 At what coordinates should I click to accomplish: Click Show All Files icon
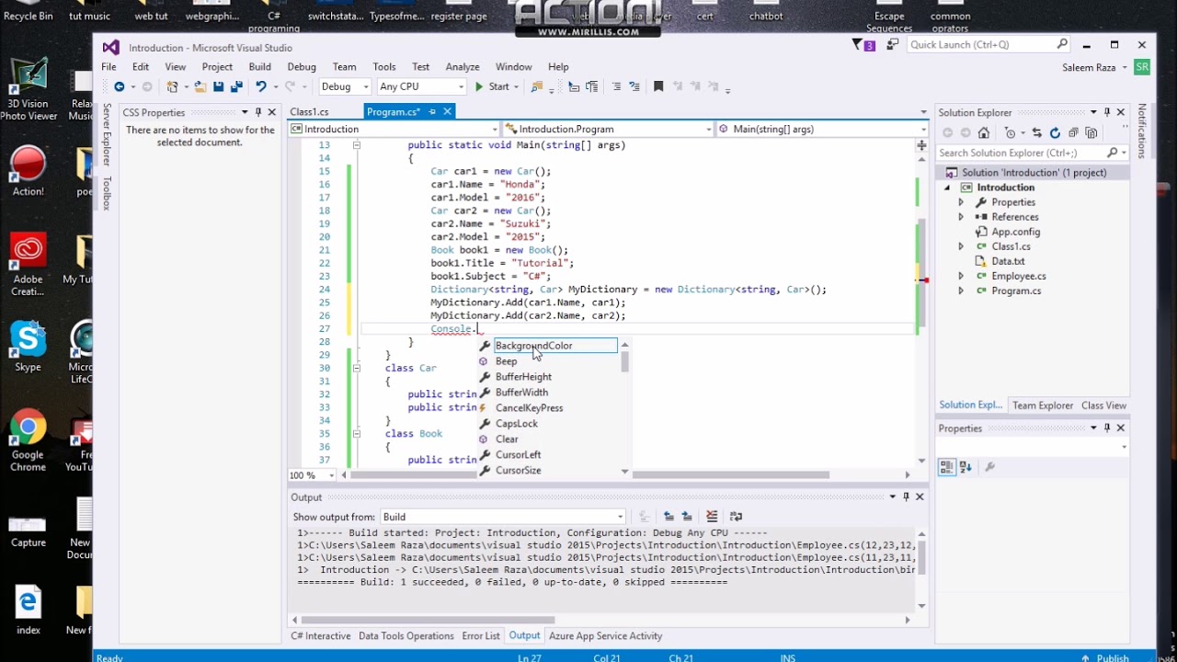[1091, 133]
